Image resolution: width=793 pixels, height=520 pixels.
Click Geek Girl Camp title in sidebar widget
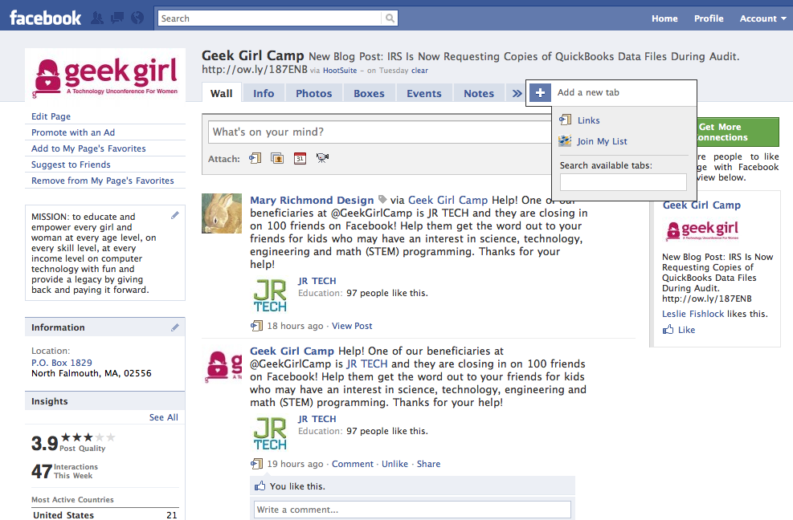point(701,205)
